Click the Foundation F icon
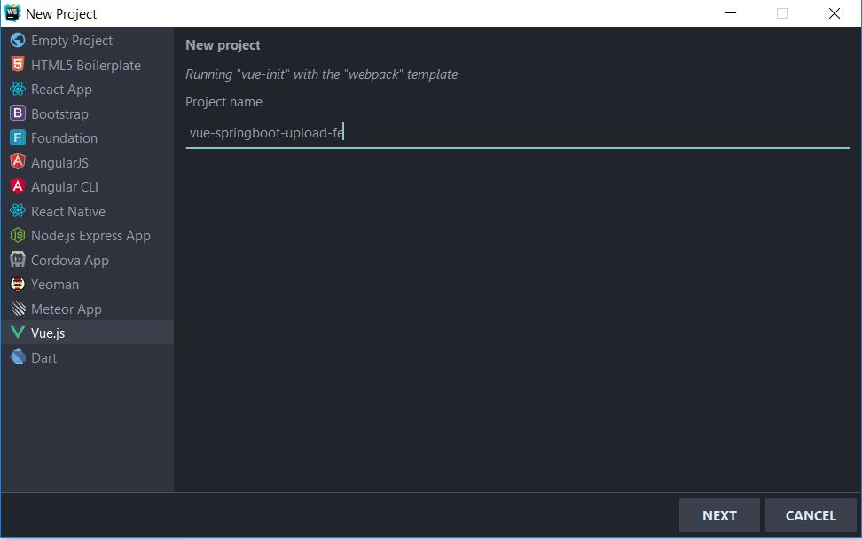 [x=18, y=137]
